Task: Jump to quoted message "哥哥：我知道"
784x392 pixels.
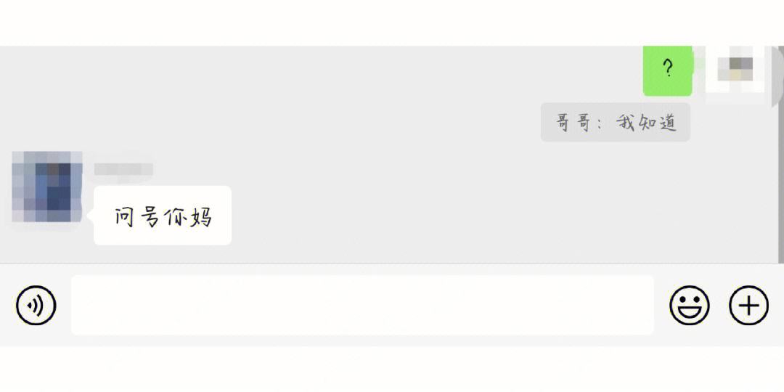Action: coord(616,123)
